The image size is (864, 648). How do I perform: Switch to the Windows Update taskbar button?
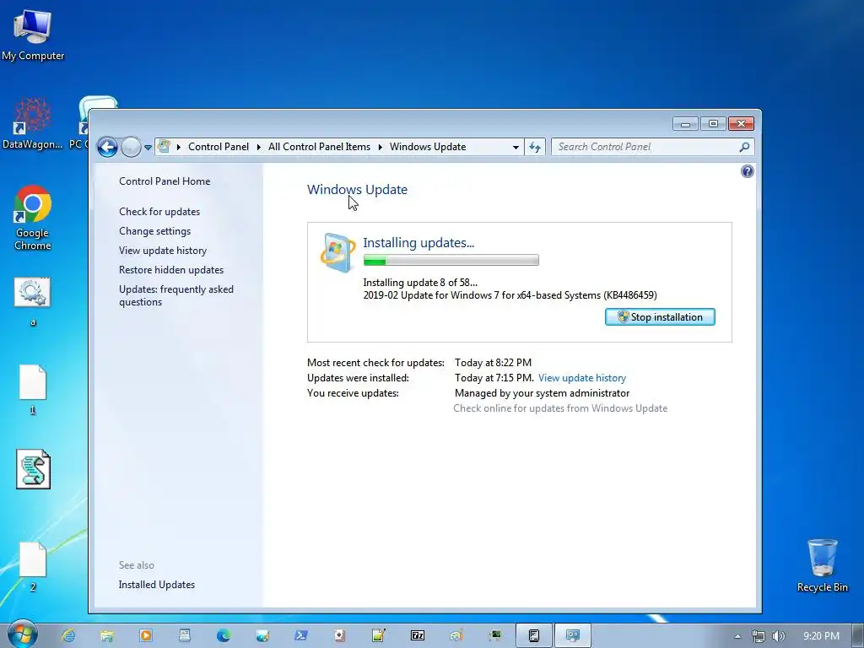click(573, 636)
